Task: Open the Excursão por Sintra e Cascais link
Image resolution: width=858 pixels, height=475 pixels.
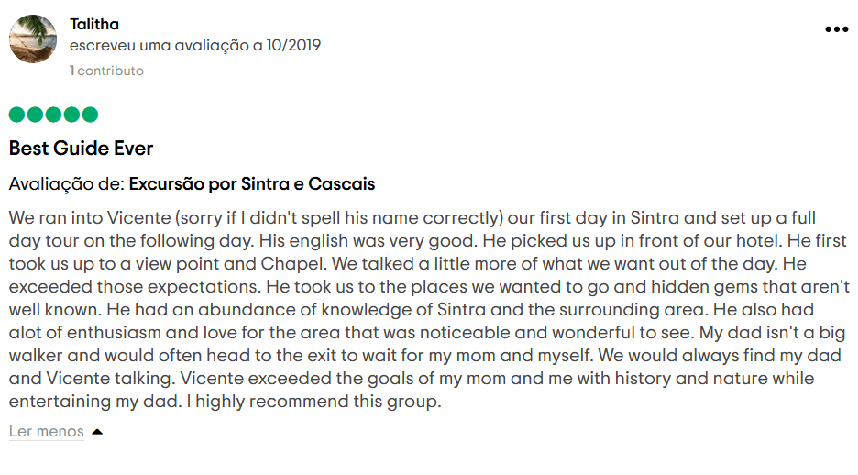Action: pyautogui.click(x=252, y=184)
